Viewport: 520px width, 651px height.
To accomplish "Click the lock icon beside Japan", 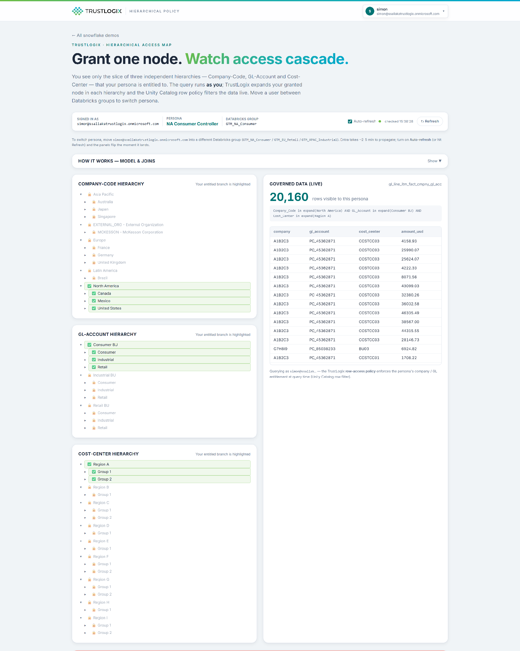I will click(x=94, y=209).
